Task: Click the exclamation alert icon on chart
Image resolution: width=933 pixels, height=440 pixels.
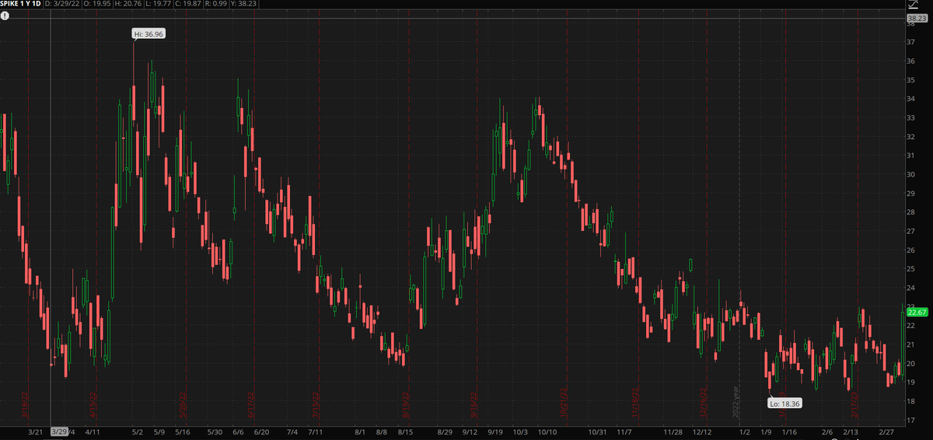Action: pos(5,16)
